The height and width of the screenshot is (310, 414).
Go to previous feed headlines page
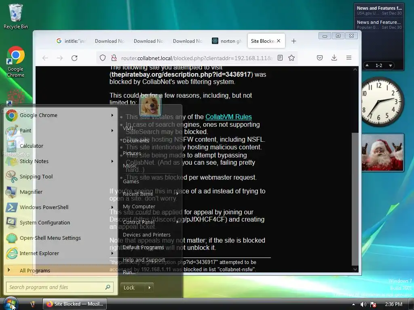(367, 65)
